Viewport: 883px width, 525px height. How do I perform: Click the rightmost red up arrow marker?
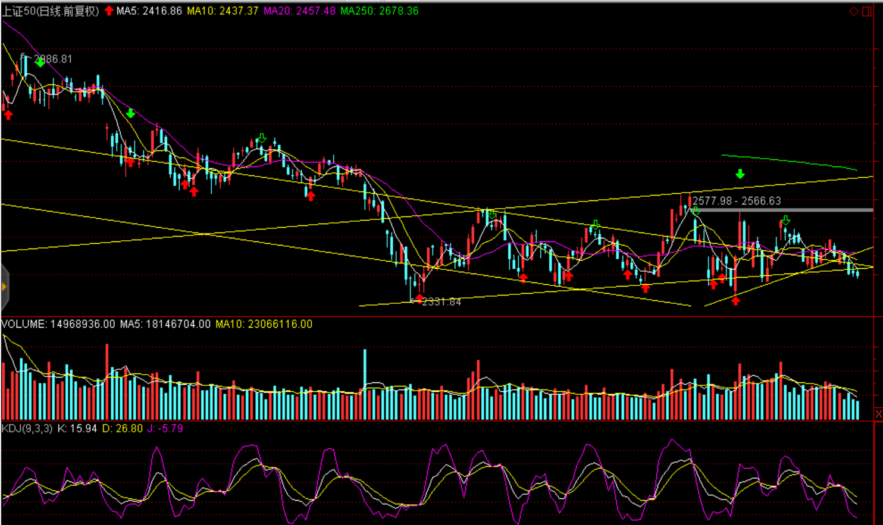735,301
